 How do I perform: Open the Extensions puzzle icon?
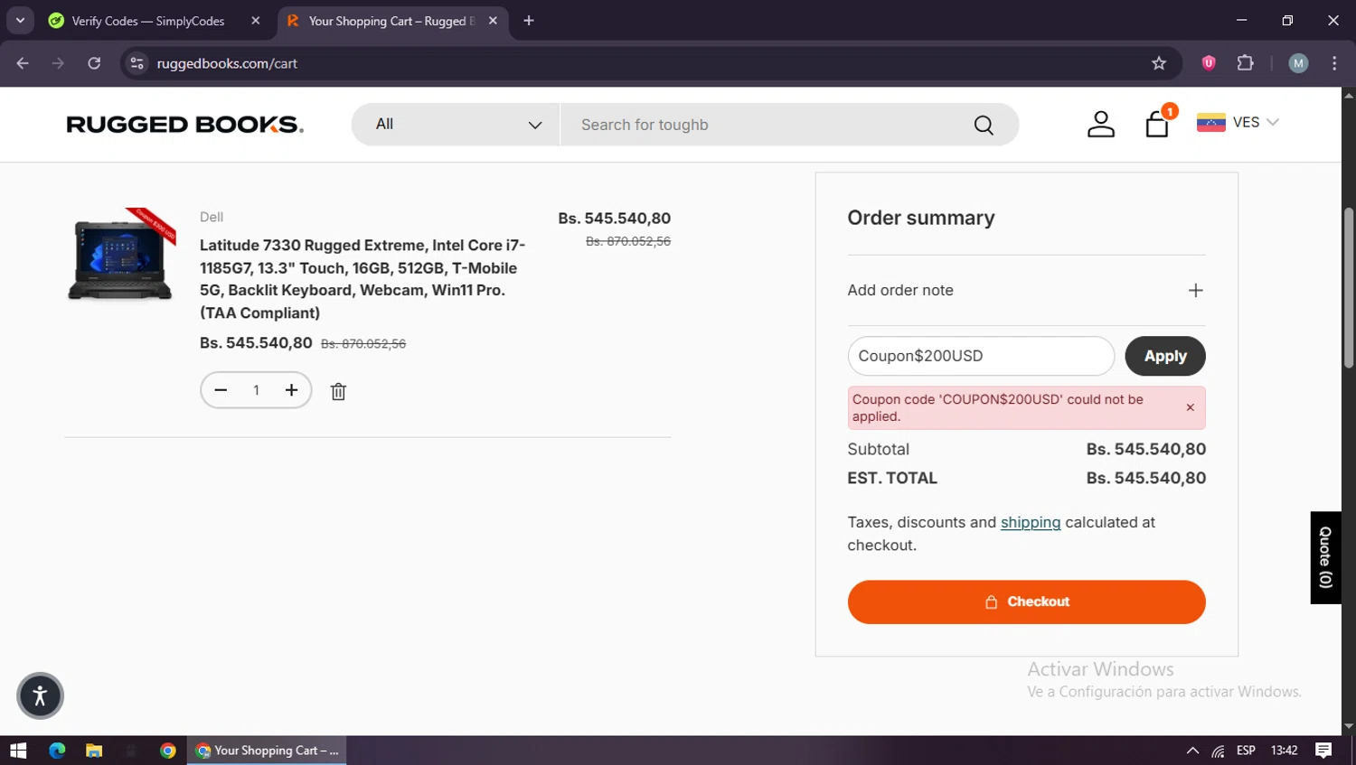pos(1246,63)
